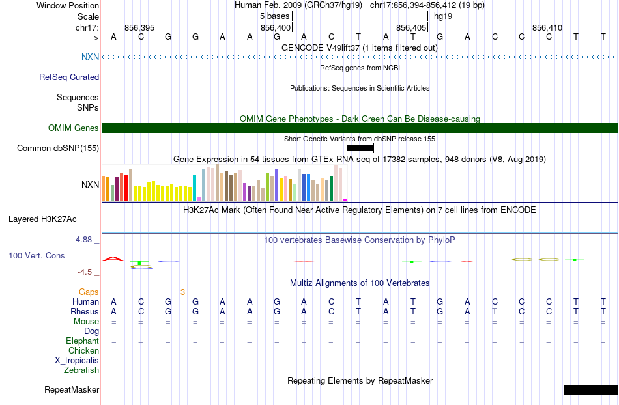Open the OMIM Genes track label

click(74, 128)
